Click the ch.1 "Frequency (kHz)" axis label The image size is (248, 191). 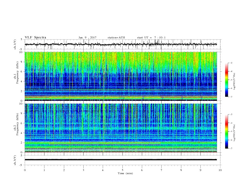18,73
